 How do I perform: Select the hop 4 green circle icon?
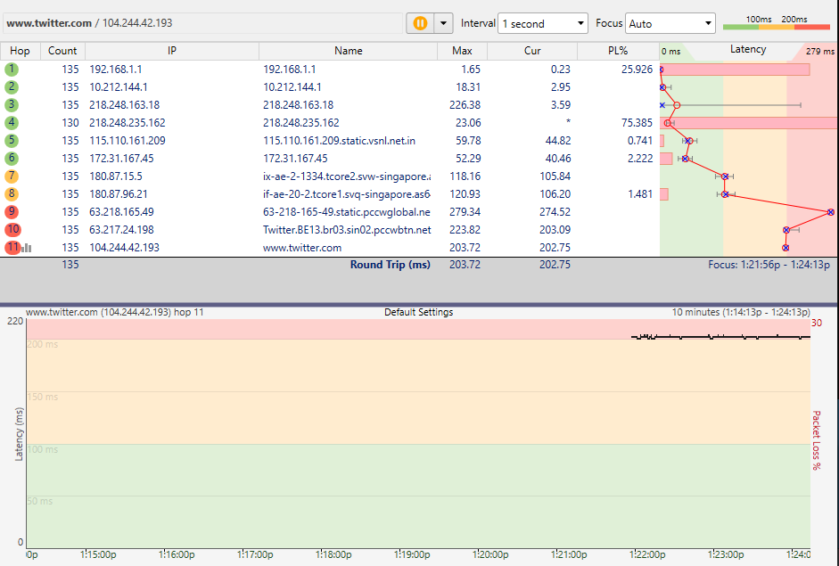(12, 122)
